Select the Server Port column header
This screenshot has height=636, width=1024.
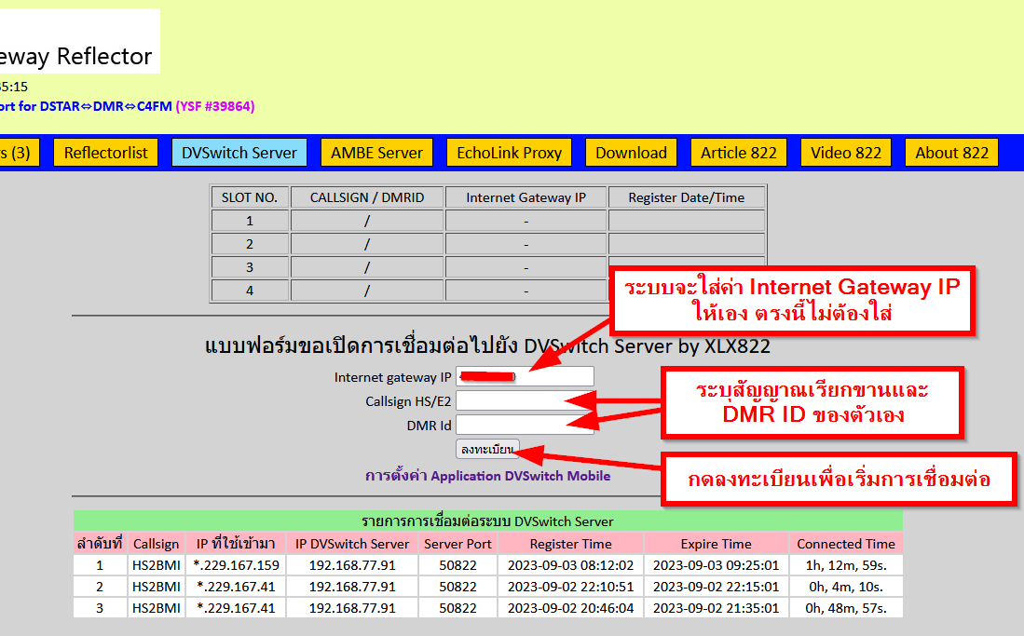click(x=457, y=544)
